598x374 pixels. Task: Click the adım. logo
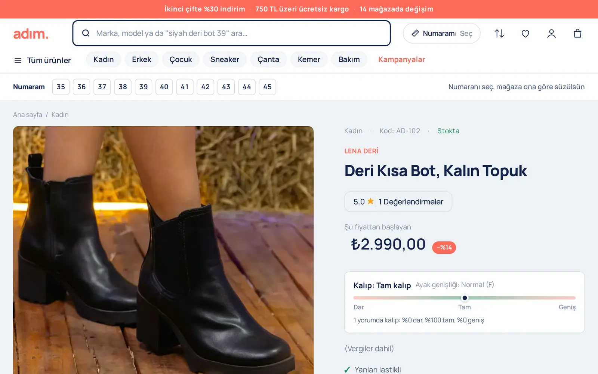coord(31,34)
